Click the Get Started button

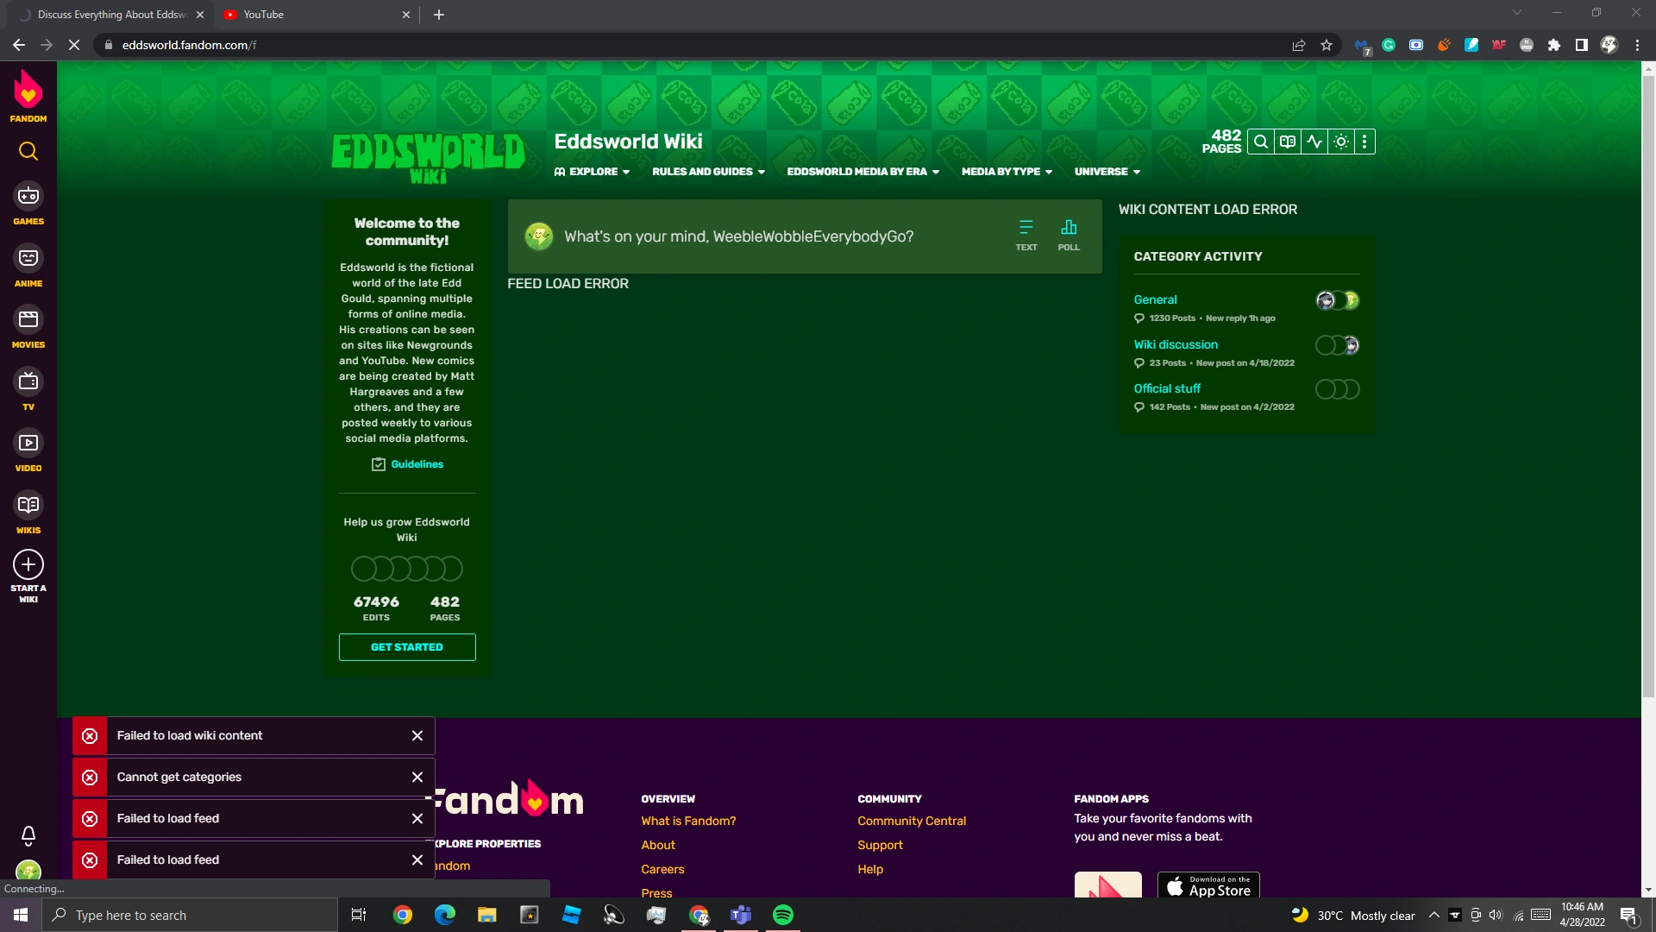pyautogui.click(x=407, y=647)
